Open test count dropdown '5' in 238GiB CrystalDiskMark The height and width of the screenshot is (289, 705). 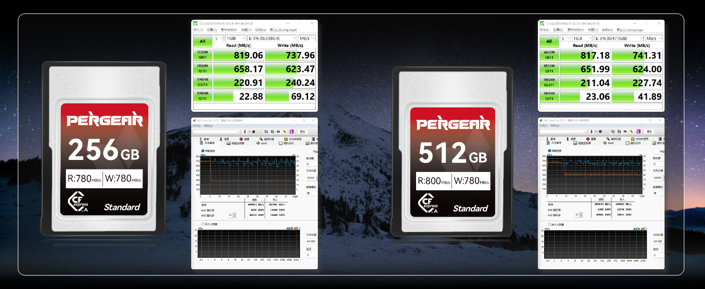[x=219, y=38]
